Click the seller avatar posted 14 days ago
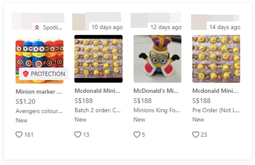Viewport: 255px width, 165px height. click(197, 22)
